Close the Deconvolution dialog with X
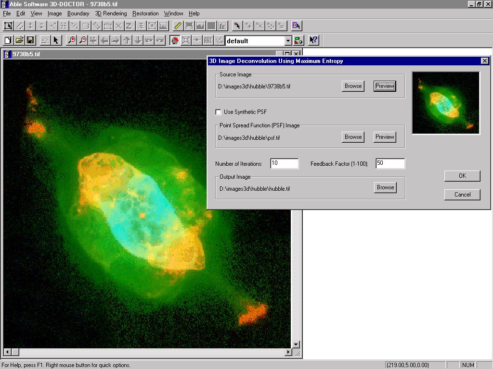The height and width of the screenshot is (369, 493). (484, 61)
